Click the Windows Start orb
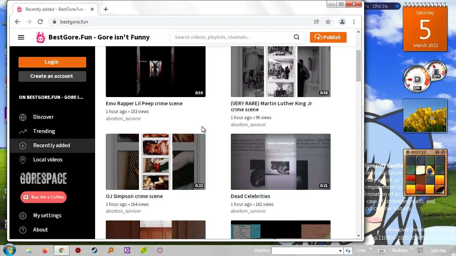Screen dimensions: 456x256 [9, 250]
